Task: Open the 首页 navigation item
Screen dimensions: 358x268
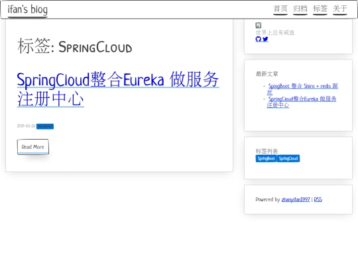Action: click(x=280, y=9)
